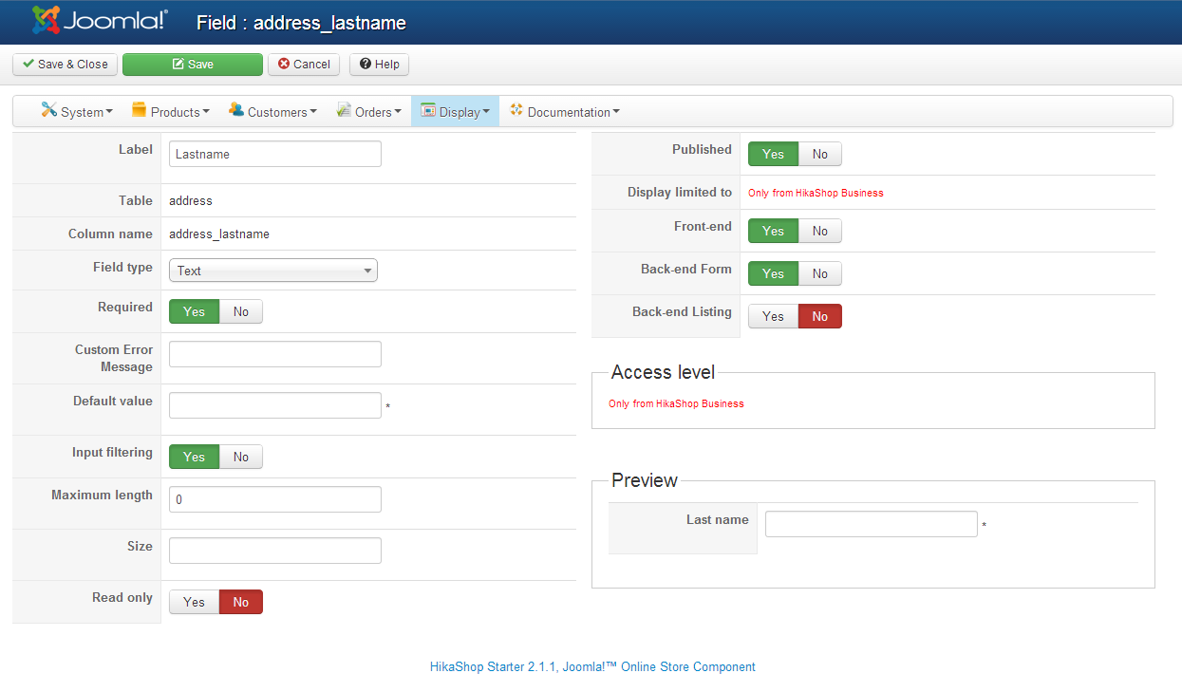This screenshot has width=1182, height=692.
Task: Click the Default value input field
Action: point(275,405)
